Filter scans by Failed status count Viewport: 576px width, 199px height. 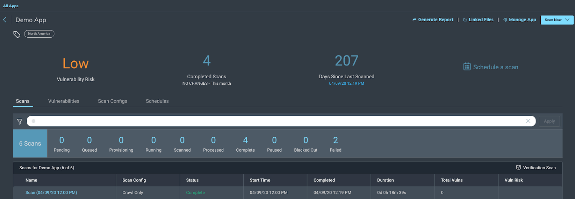(335, 144)
